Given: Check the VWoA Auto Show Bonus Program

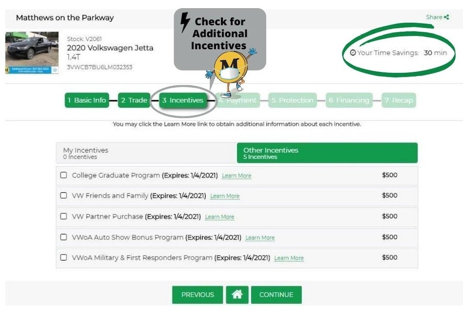Looking at the screenshot, I should (63, 237).
